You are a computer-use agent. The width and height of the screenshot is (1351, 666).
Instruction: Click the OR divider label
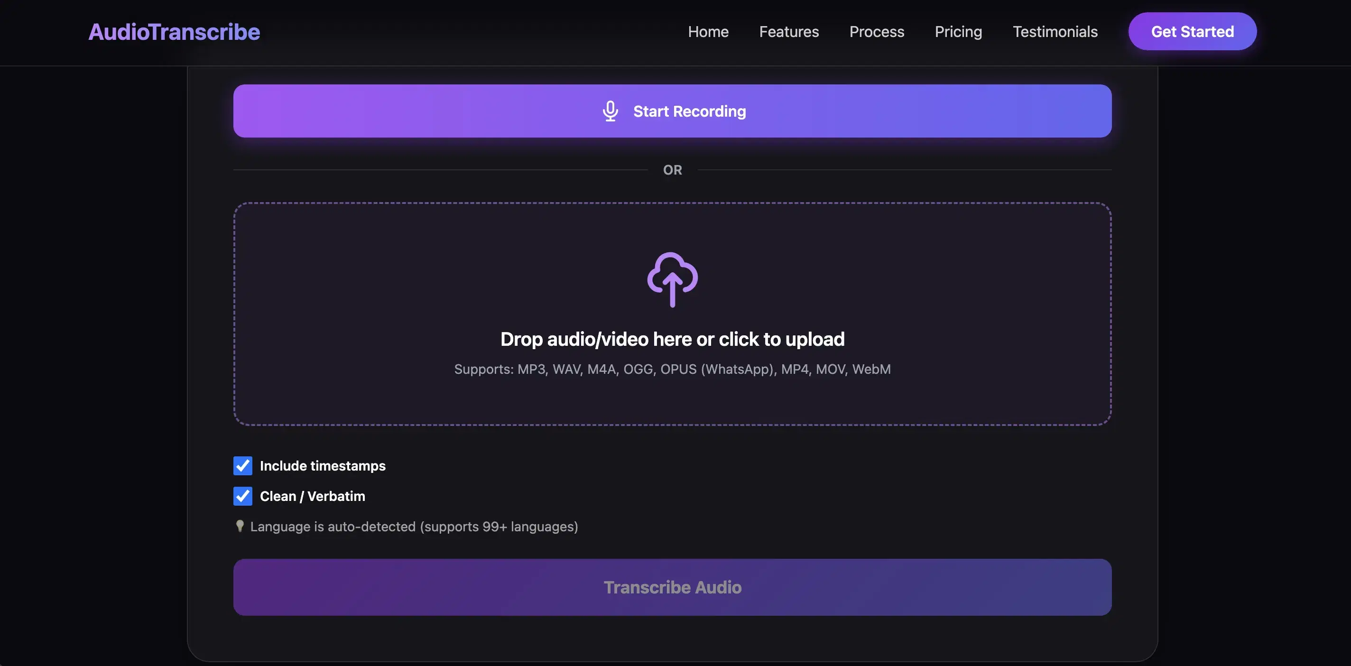click(672, 169)
